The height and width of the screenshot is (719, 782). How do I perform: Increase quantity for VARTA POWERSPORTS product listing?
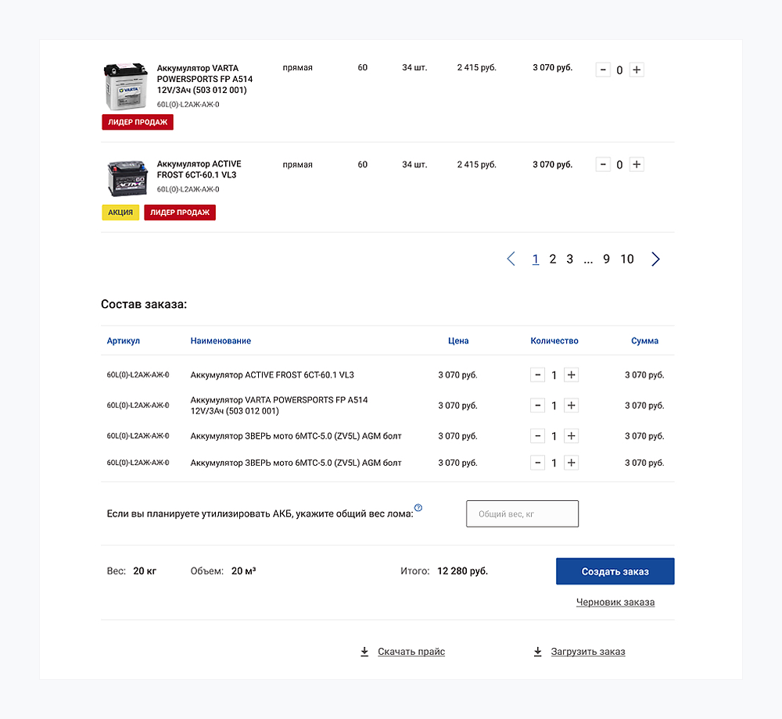[637, 70]
